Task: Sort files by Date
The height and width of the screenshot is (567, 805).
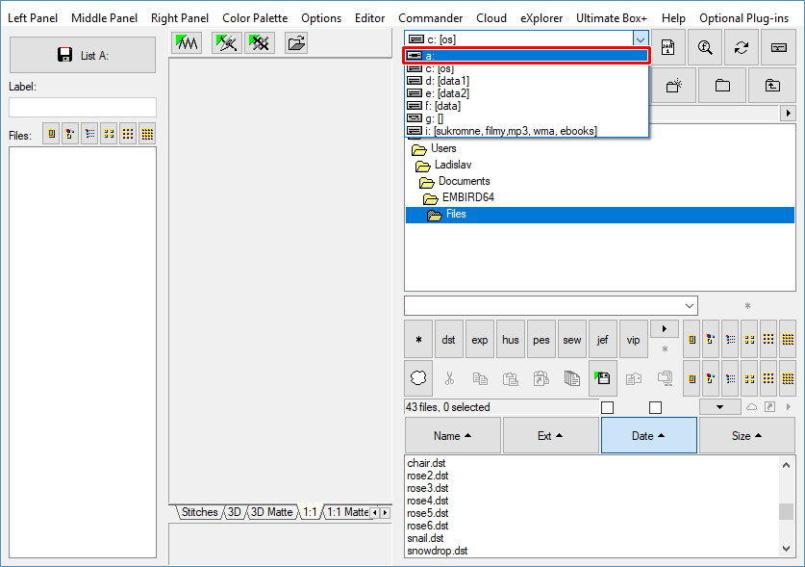Action: click(649, 435)
